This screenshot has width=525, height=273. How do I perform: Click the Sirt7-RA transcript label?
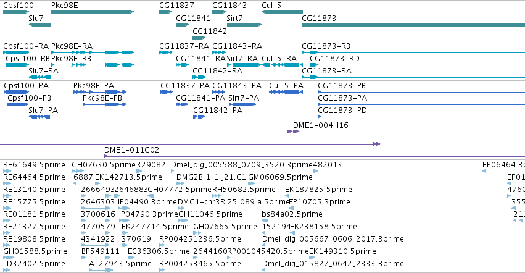[x=242, y=58]
